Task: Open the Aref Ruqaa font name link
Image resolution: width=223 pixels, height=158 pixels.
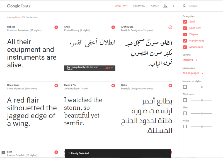Action: pos(127,27)
